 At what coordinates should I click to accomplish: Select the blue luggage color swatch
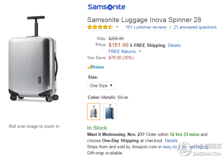[110, 111]
